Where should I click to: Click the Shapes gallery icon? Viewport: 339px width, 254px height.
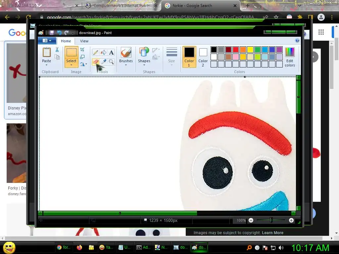point(144,53)
